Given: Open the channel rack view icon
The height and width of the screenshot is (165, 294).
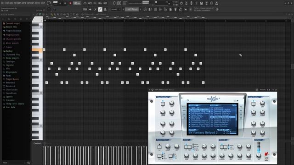Looking at the screenshot, I should point(155,9).
